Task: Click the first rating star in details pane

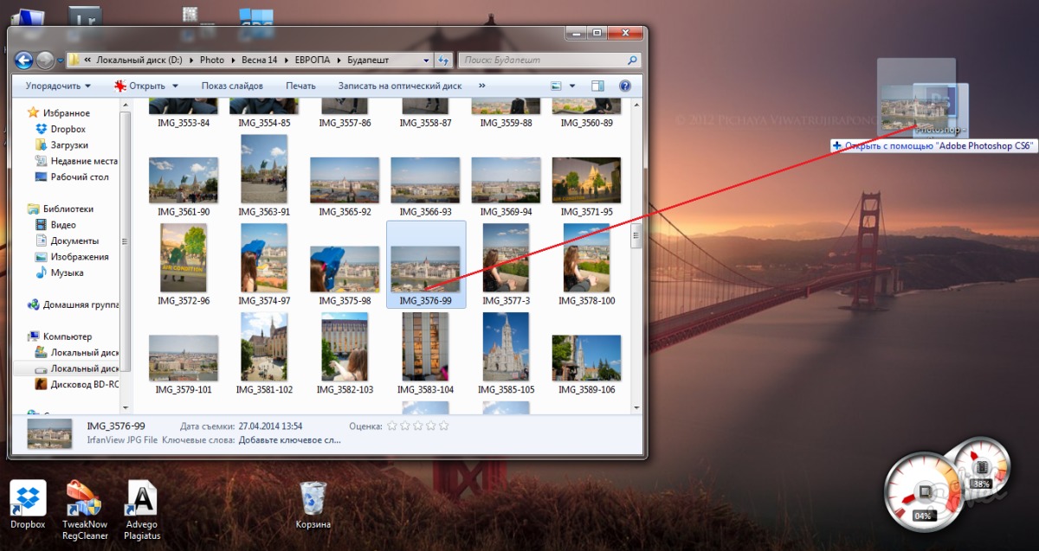Action: pyautogui.click(x=391, y=426)
